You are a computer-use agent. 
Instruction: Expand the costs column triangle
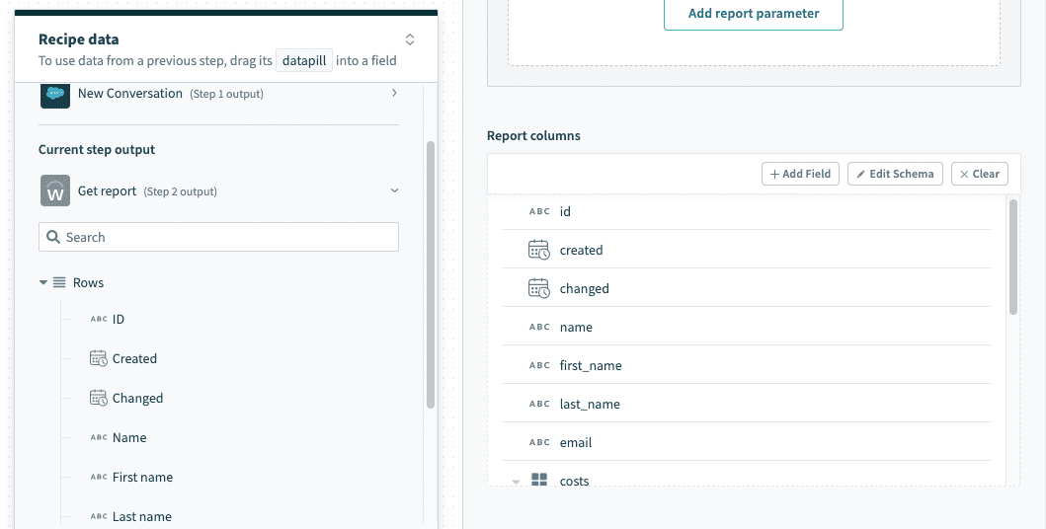tap(516, 481)
